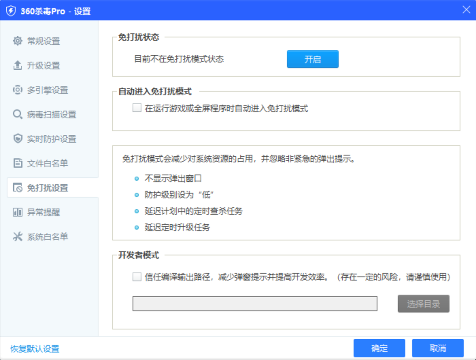The width and height of the screenshot is (476, 360).
Task: Confirm settings with 确定 button
Action: click(379, 348)
